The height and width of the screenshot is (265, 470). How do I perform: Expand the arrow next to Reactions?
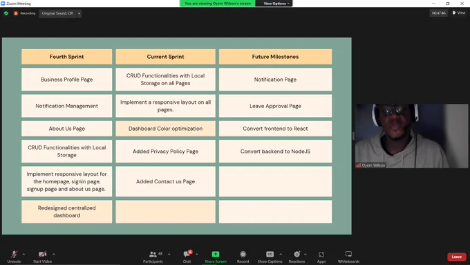(305, 254)
